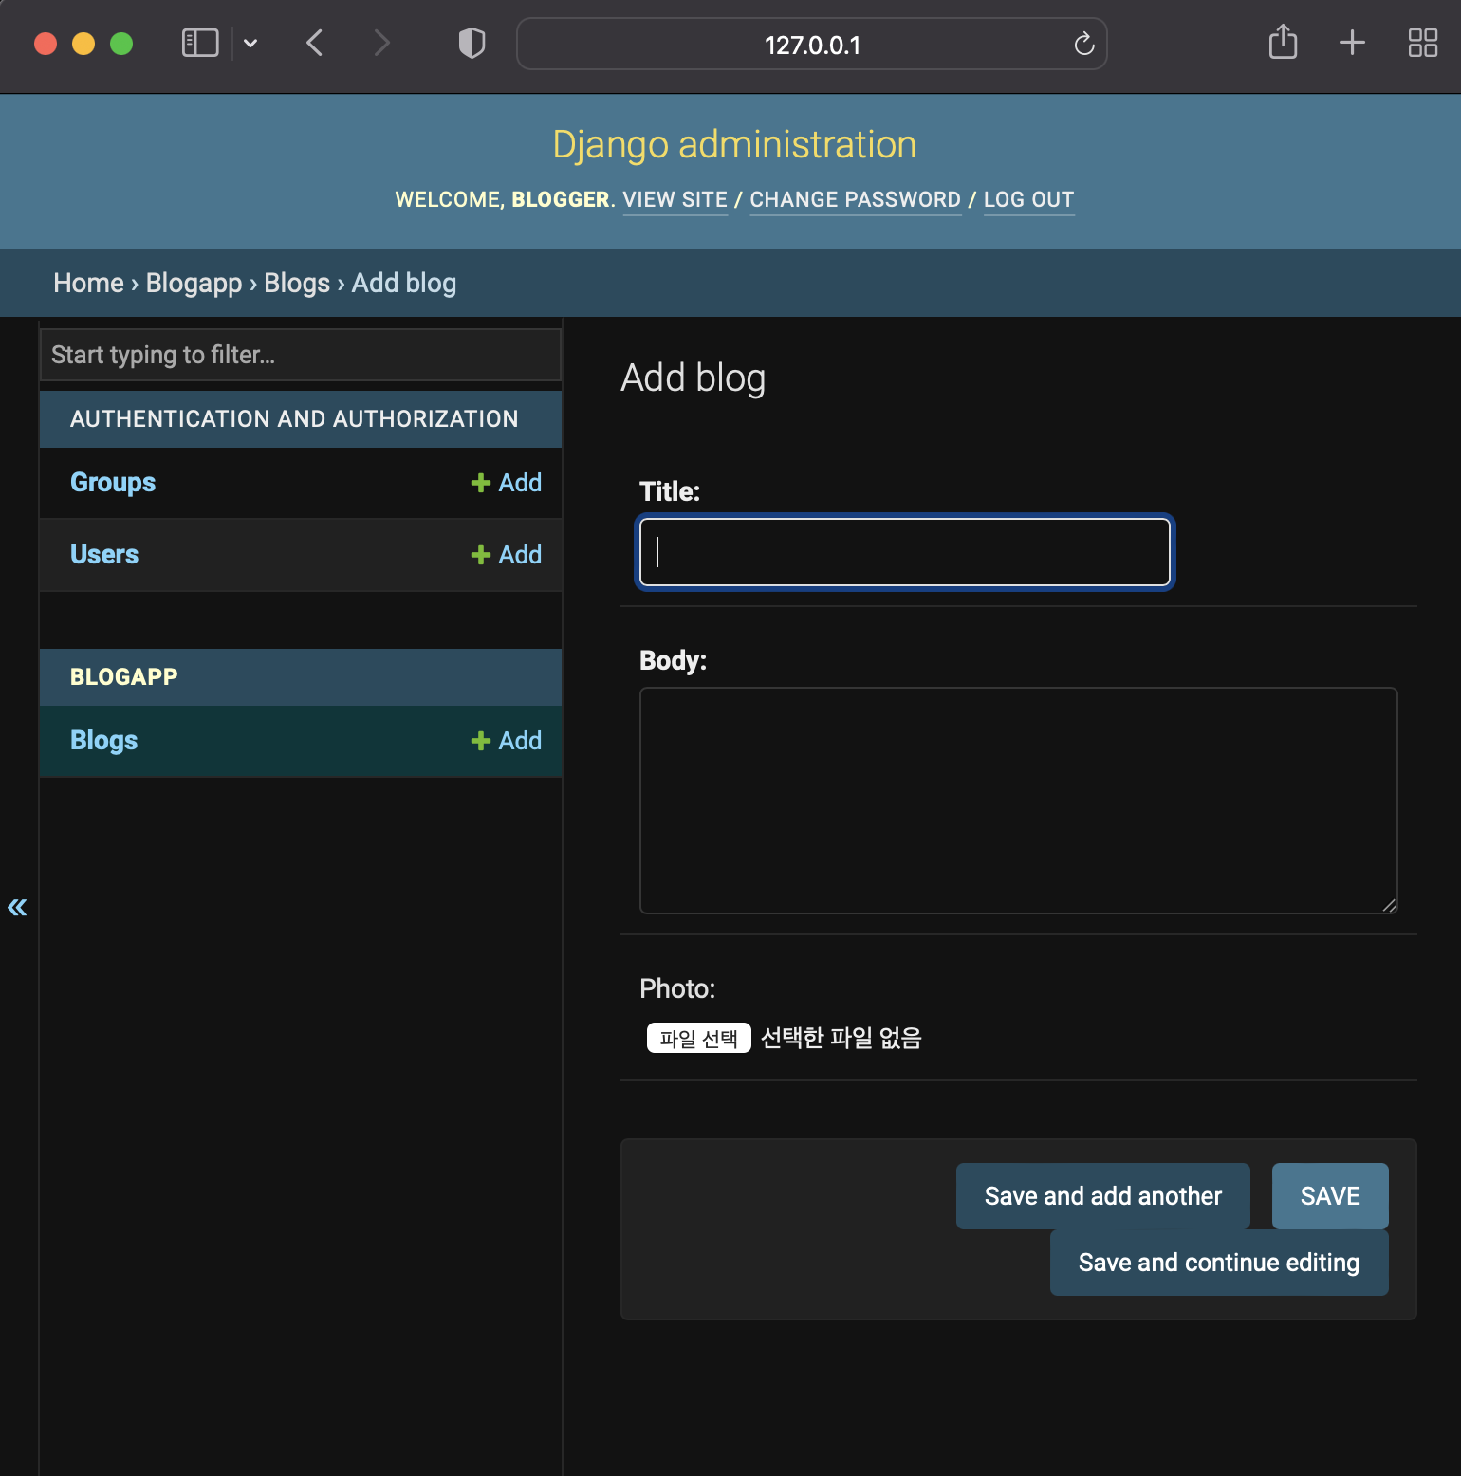Open a new tab with plus icon
The height and width of the screenshot is (1476, 1461).
pos(1352,43)
